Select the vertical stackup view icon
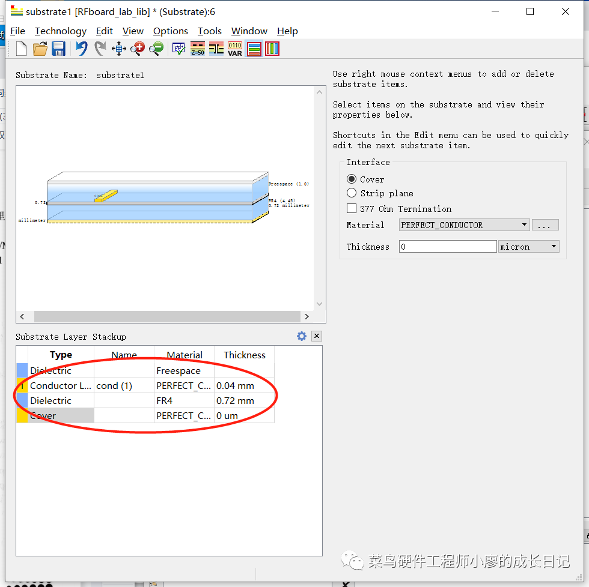589x587 pixels. [272, 49]
